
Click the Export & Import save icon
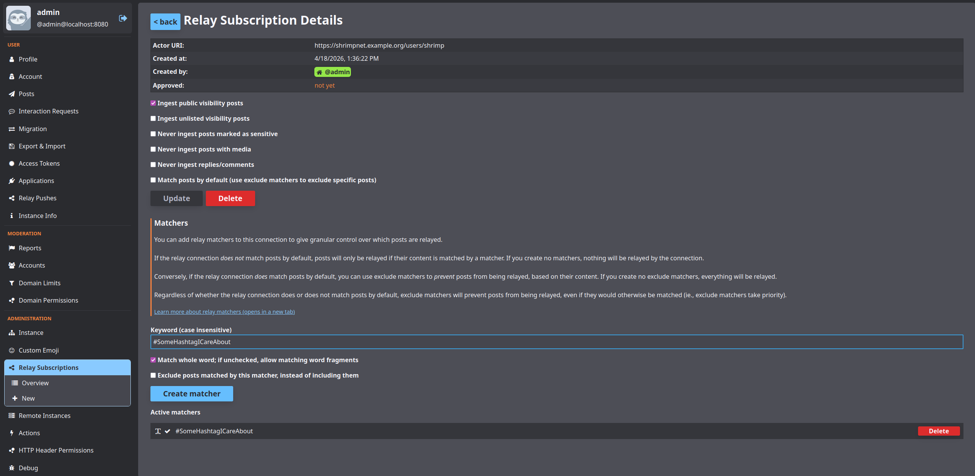pyautogui.click(x=12, y=146)
